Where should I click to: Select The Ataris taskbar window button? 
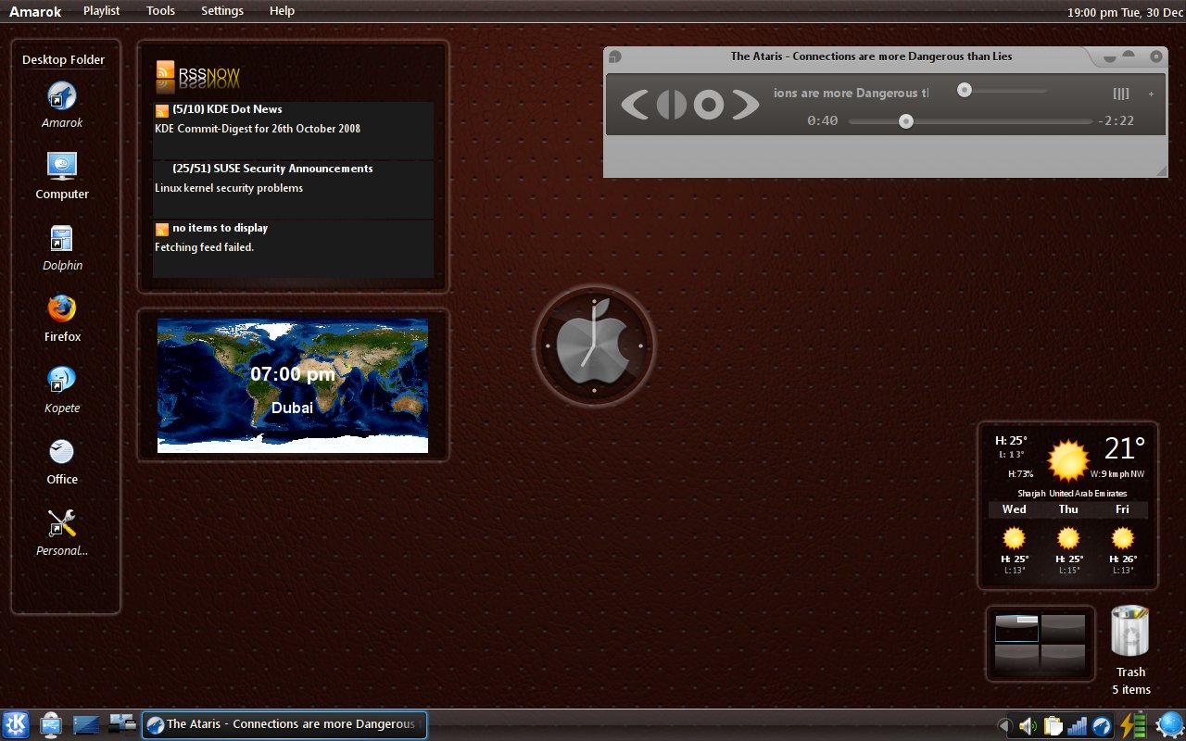pyautogui.click(x=284, y=724)
